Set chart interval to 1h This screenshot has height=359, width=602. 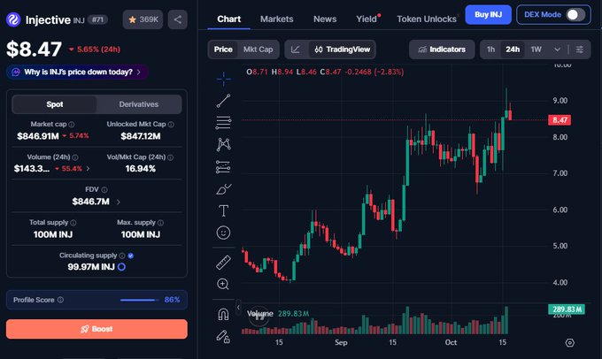click(x=490, y=50)
